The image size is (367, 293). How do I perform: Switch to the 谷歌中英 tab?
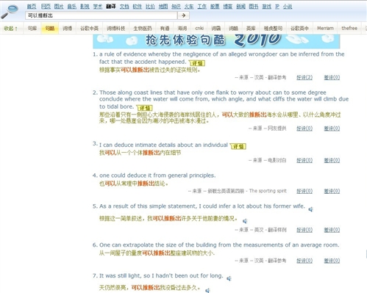[90, 29]
